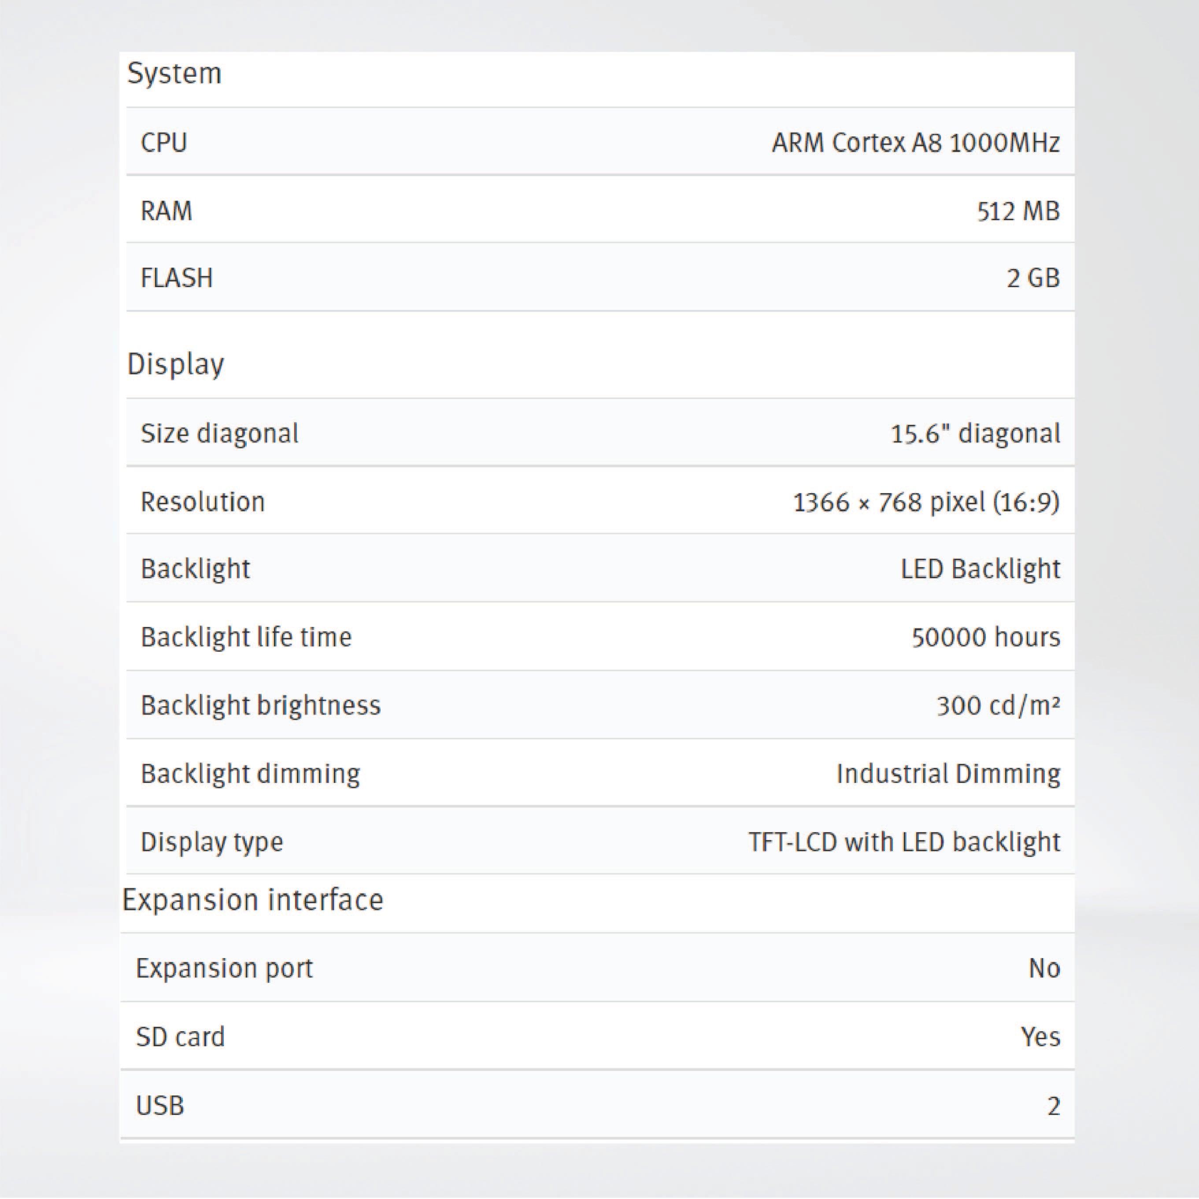
Task: Click the LED Backlight value
Action: pyautogui.click(x=980, y=569)
